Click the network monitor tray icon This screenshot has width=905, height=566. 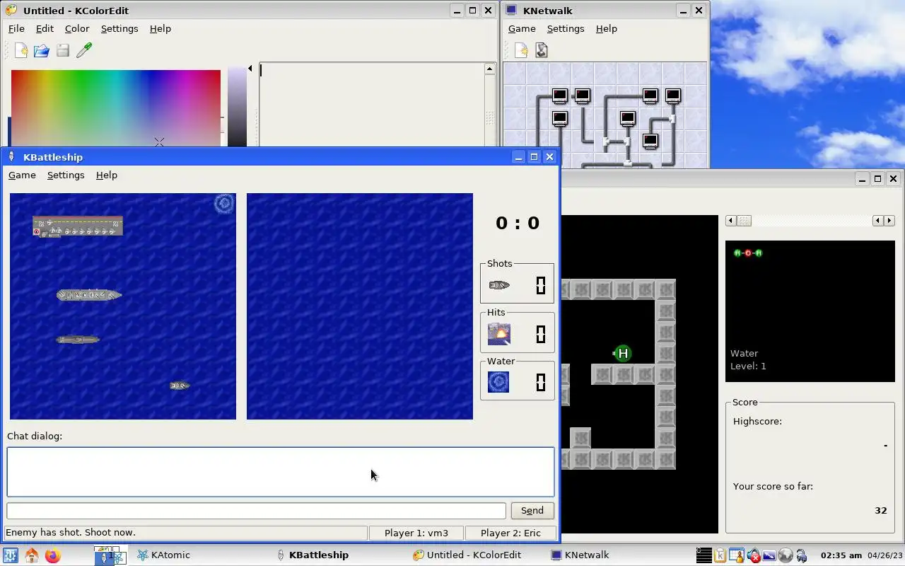coord(769,555)
